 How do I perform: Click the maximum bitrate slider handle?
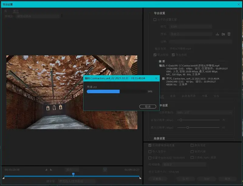point(188,128)
